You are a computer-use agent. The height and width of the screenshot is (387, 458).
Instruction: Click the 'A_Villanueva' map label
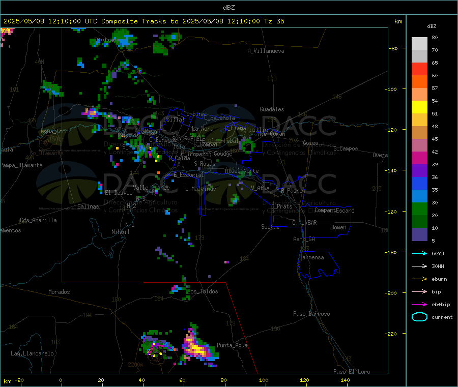[x=266, y=51]
